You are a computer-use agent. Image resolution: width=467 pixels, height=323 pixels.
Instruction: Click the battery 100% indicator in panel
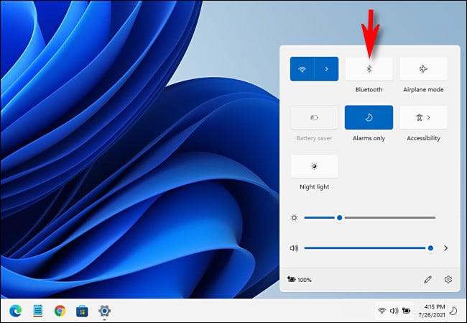(300, 280)
